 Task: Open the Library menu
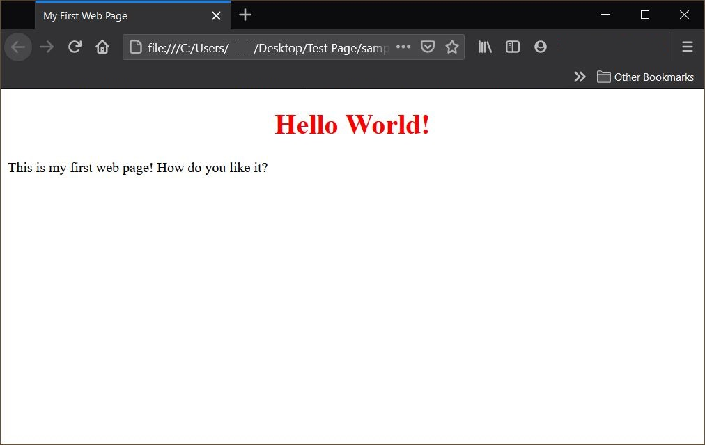(x=485, y=47)
